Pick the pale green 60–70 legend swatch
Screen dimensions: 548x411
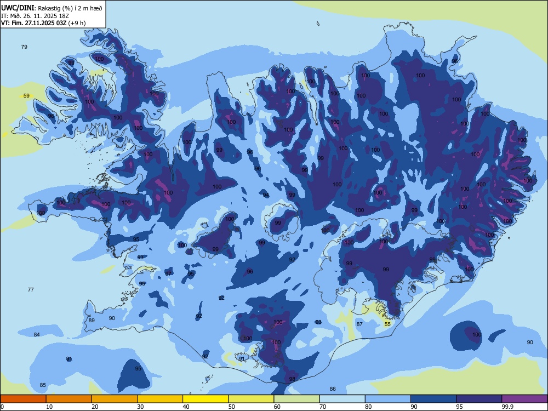coord(296,399)
